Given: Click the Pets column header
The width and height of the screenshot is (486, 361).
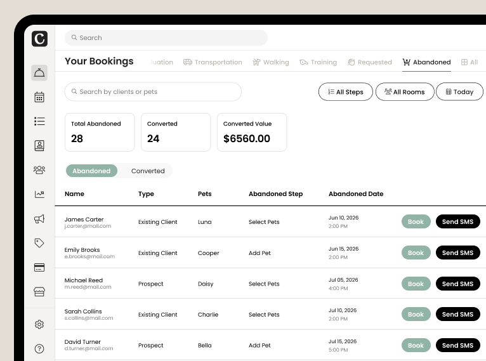Looking at the screenshot, I should (204, 194).
